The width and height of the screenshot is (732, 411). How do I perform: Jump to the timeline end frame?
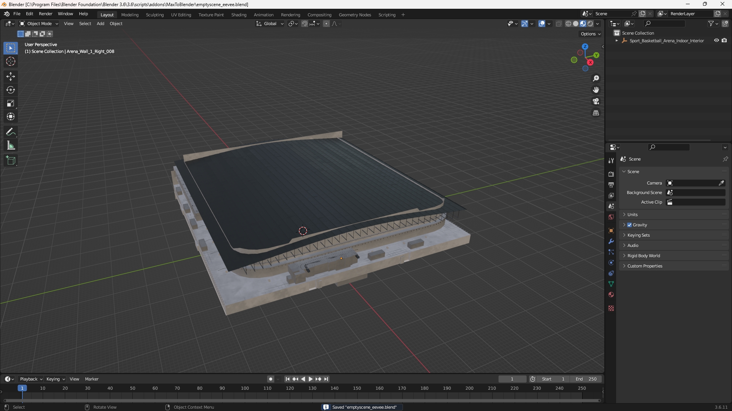(326, 379)
